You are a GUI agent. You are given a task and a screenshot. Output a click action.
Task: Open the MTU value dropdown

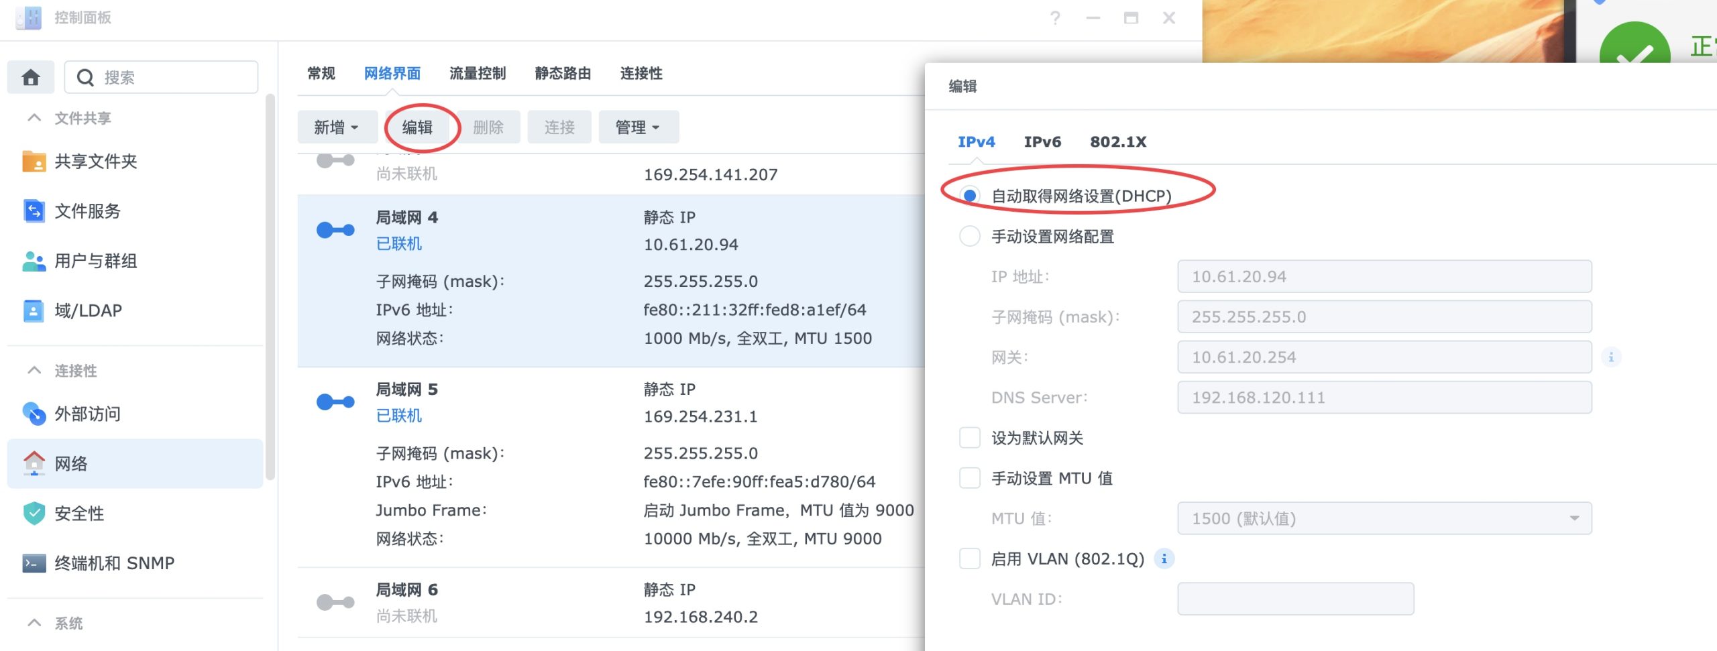tap(1384, 518)
